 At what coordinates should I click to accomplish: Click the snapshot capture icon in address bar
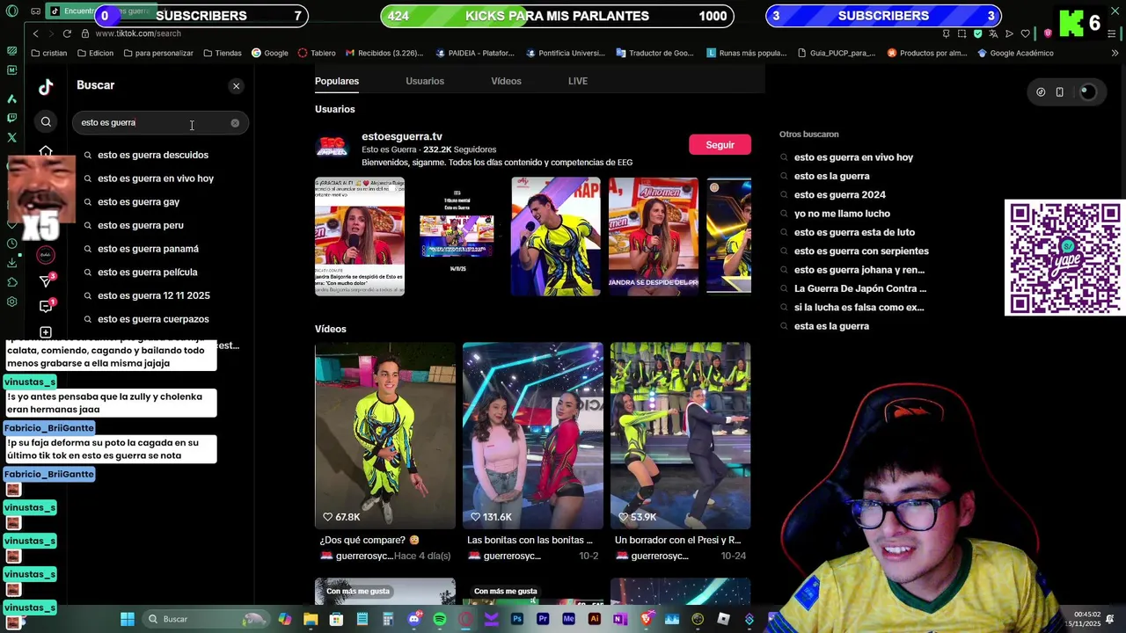(x=961, y=33)
